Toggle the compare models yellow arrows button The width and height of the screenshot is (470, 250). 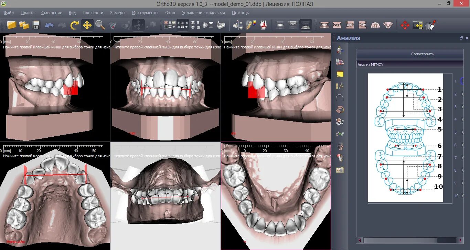[418, 25]
